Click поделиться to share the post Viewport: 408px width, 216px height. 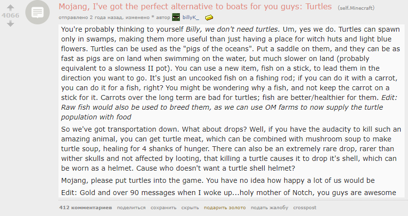click(131, 207)
